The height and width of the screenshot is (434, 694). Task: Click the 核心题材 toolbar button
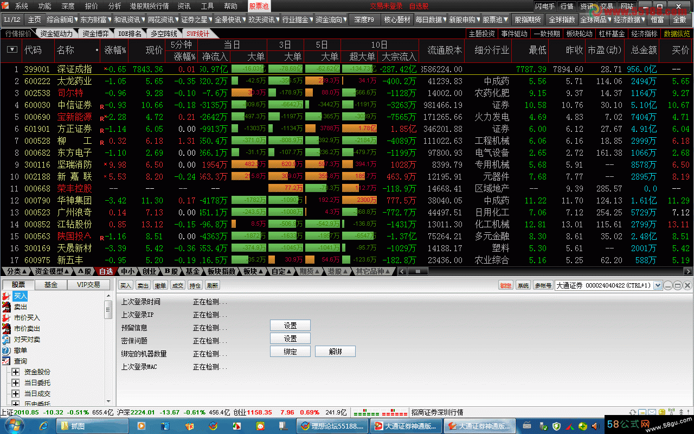point(397,20)
